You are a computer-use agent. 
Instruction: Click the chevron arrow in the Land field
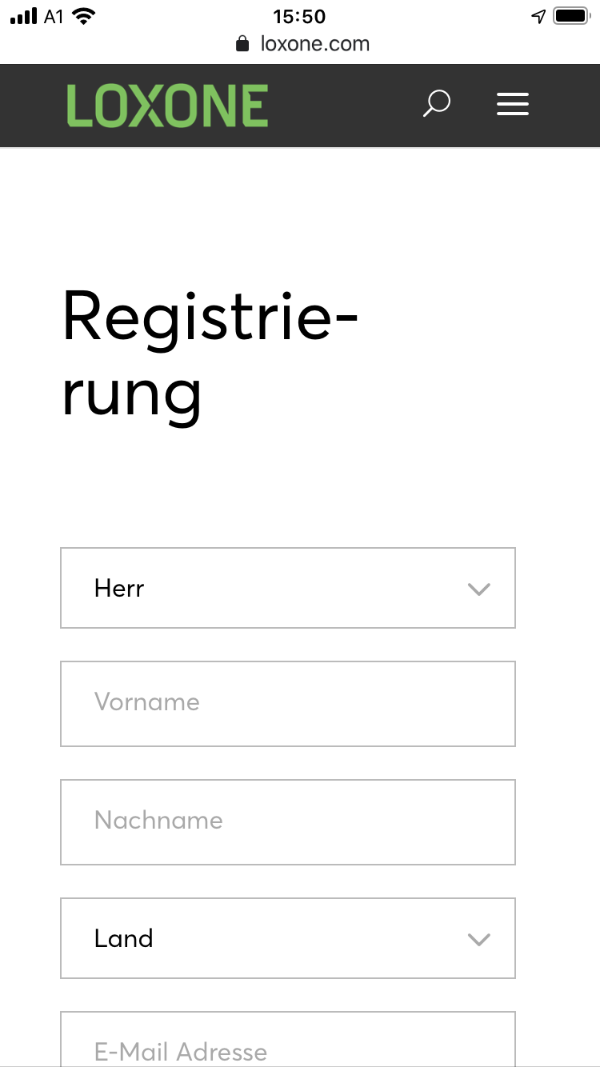coord(478,940)
